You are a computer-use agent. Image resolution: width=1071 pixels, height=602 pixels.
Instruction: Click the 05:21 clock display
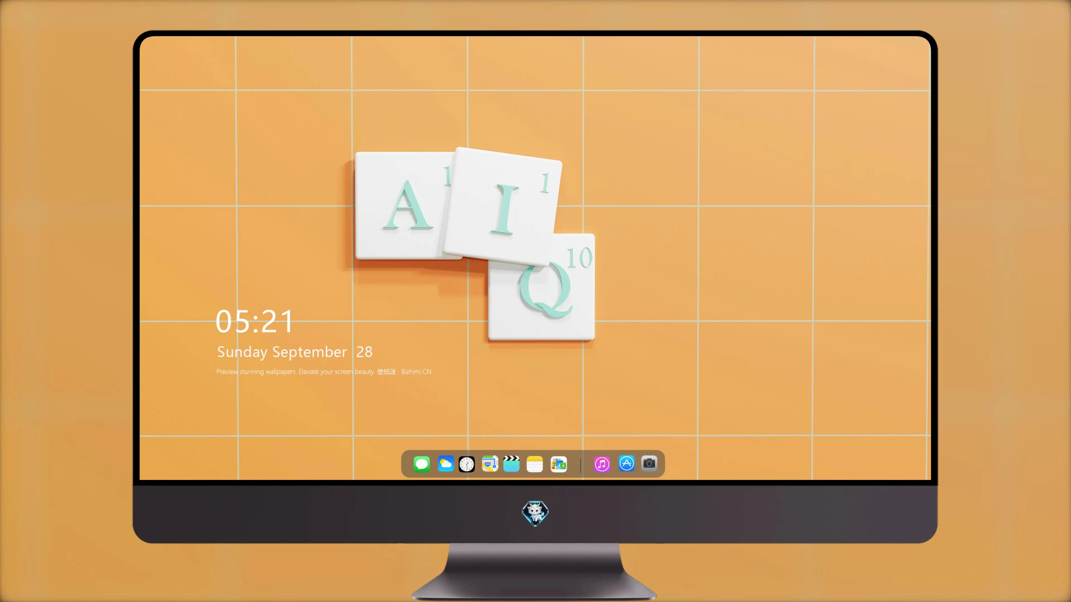(254, 321)
